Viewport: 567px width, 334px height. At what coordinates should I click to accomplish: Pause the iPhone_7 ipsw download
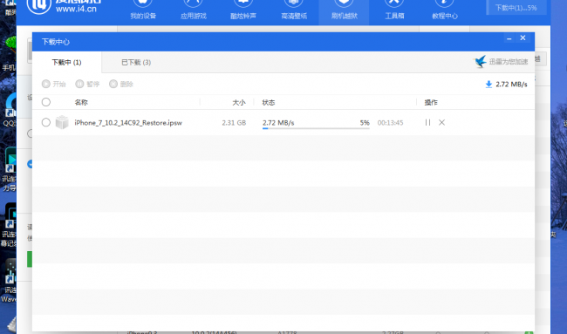(x=427, y=123)
